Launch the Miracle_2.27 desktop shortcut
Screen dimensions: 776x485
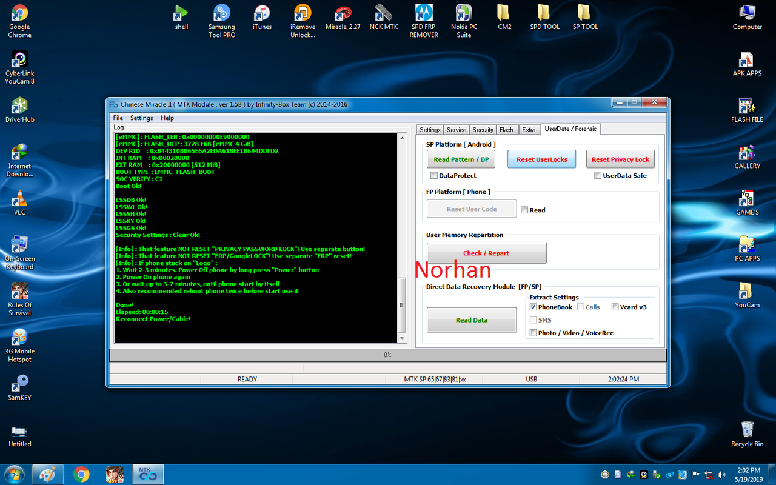pyautogui.click(x=343, y=18)
